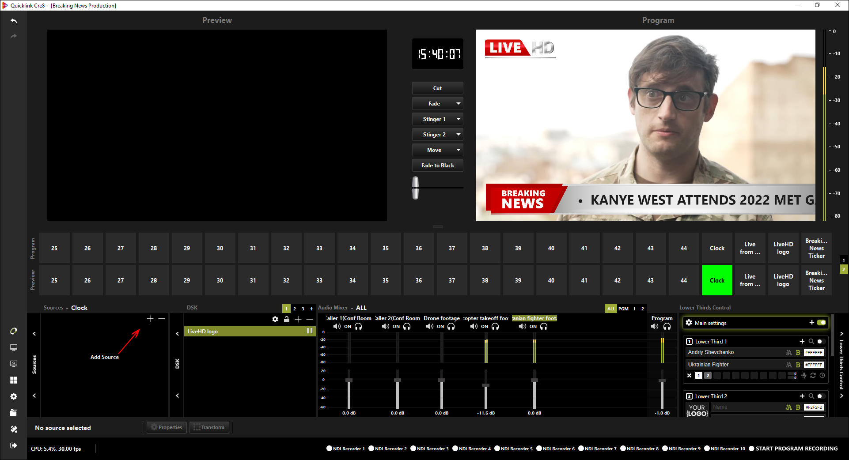
Task: Click the #FFFFFF swatch for Andriy Shevchenko
Action: [813, 353]
